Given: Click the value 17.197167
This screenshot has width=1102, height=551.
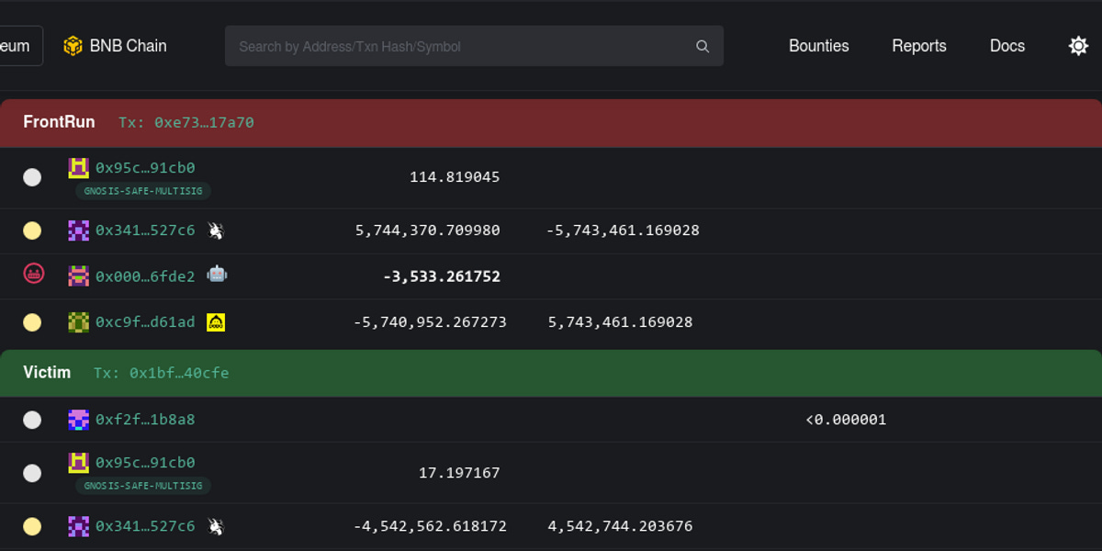Looking at the screenshot, I should pyautogui.click(x=459, y=473).
